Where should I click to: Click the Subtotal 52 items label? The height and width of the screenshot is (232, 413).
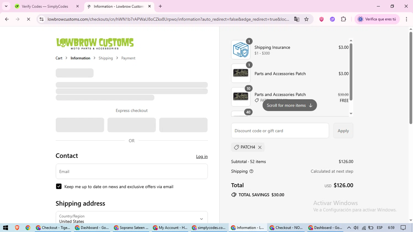click(x=248, y=162)
